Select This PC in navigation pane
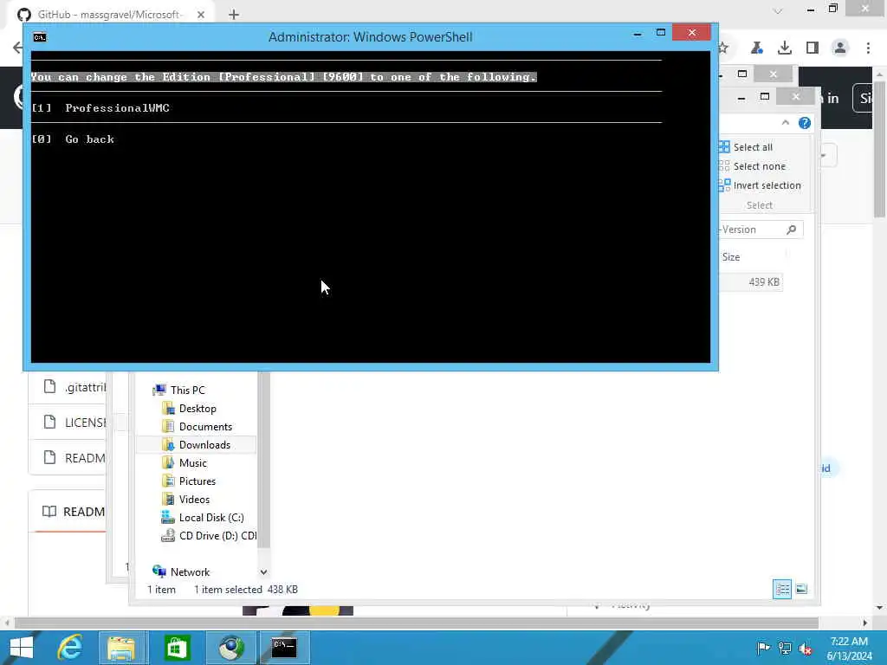Screen dimensions: 887x665 (x=187, y=391)
